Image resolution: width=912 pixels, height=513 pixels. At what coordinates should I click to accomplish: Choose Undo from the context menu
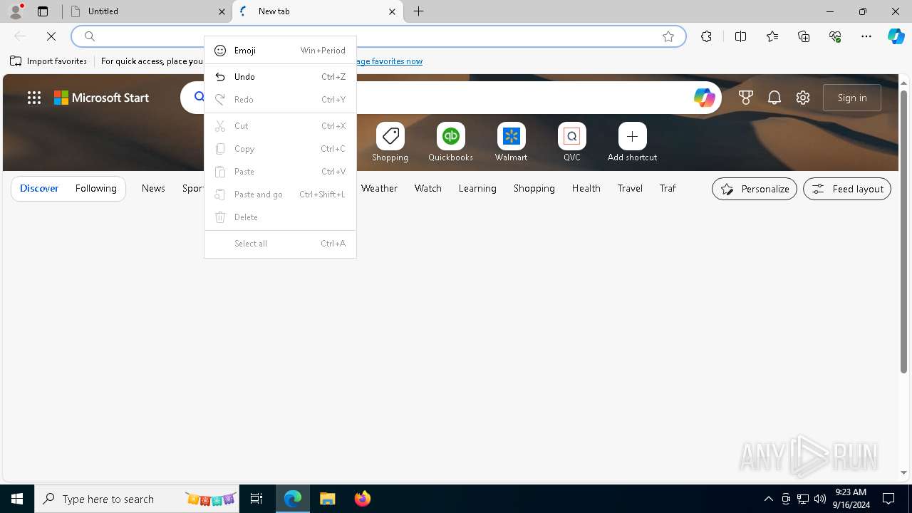click(x=280, y=77)
